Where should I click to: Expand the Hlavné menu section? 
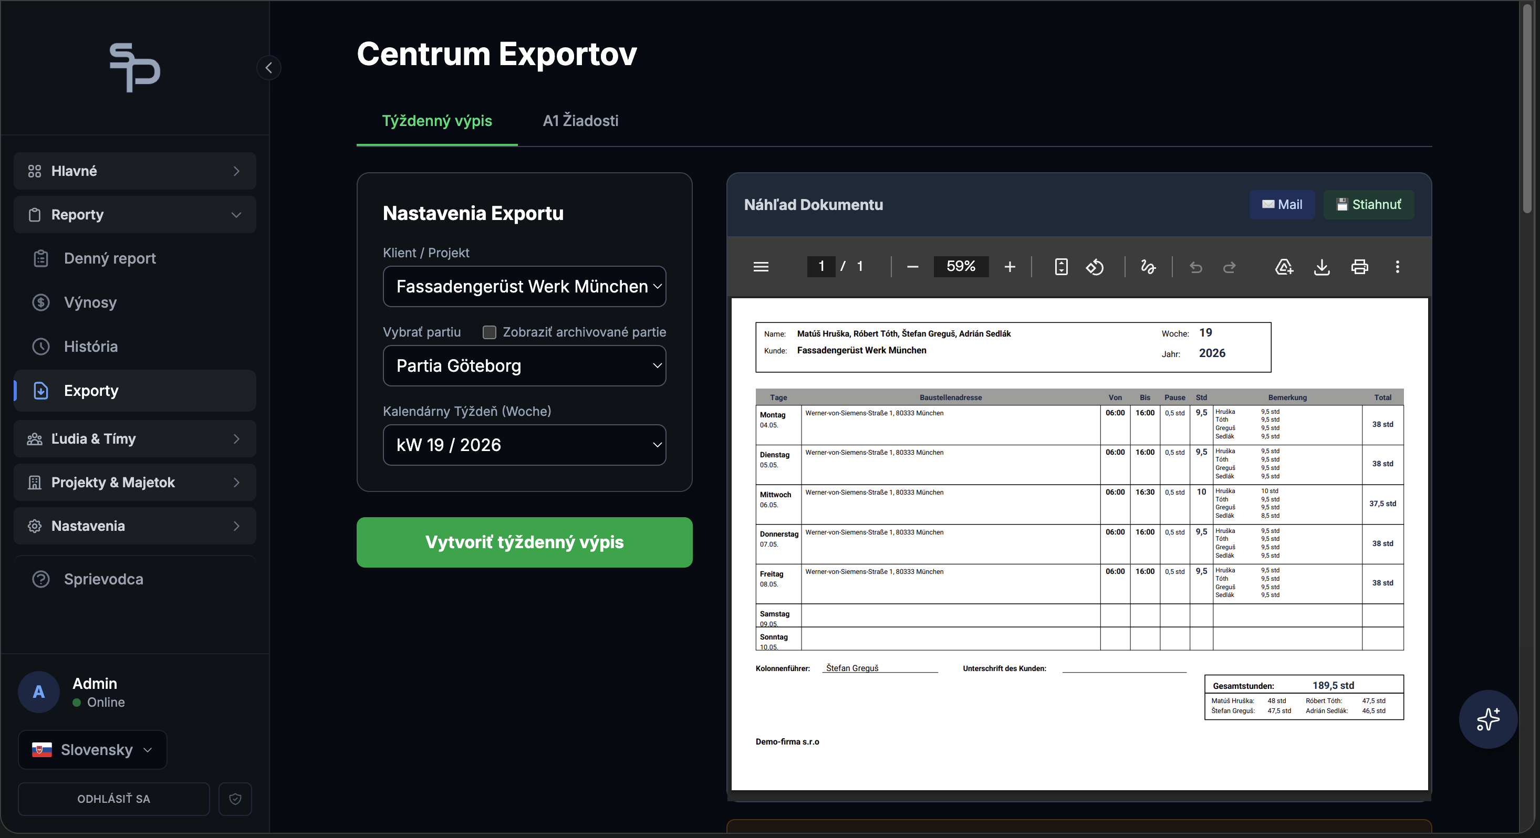point(135,171)
